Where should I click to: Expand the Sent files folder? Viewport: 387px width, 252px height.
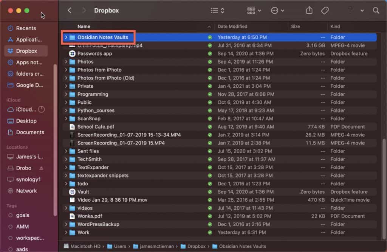point(66,151)
